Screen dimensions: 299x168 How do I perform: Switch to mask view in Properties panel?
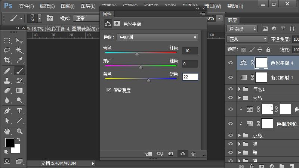117,24
